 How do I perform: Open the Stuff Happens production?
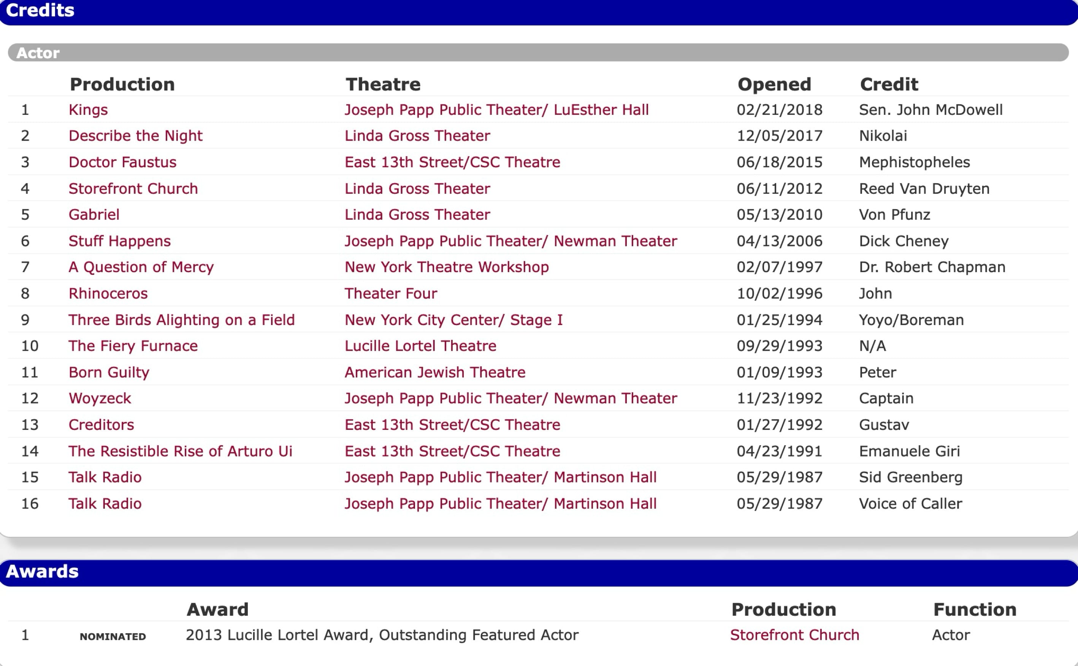pyautogui.click(x=119, y=241)
